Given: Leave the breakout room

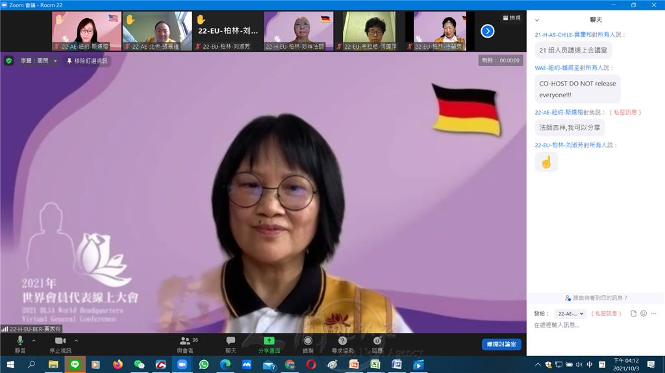Looking at the screenshot, I should [501, 344].
